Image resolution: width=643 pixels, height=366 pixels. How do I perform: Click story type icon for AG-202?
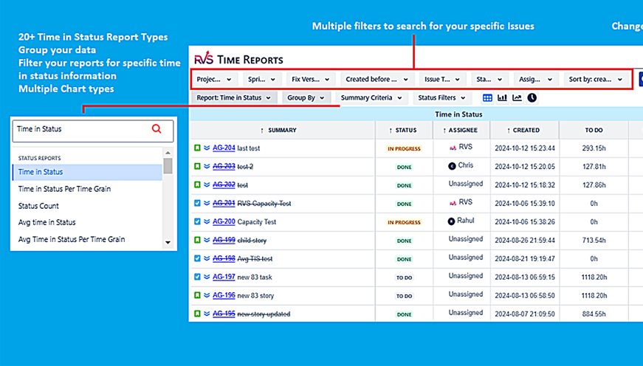tap(197, 184)
